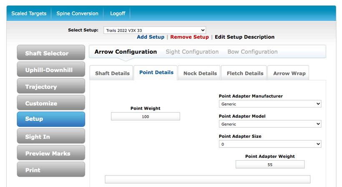Image resolution: width=342 pixels, height=187 pixels.
Task: Open the Shaft Selector sidebar button
Action: [x=51, y=53]
